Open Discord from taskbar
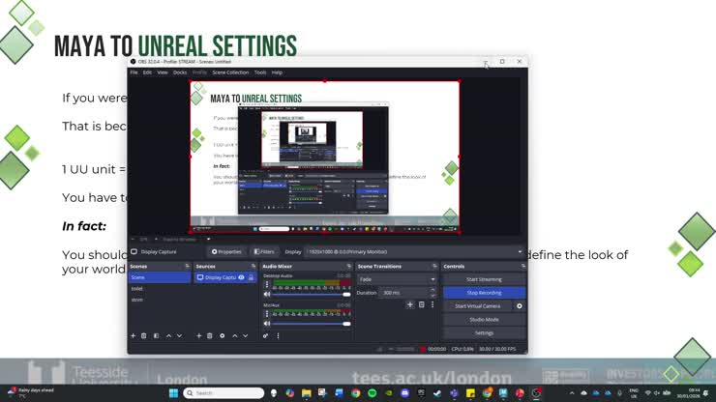The image size is (716, 402). point(405,393)
